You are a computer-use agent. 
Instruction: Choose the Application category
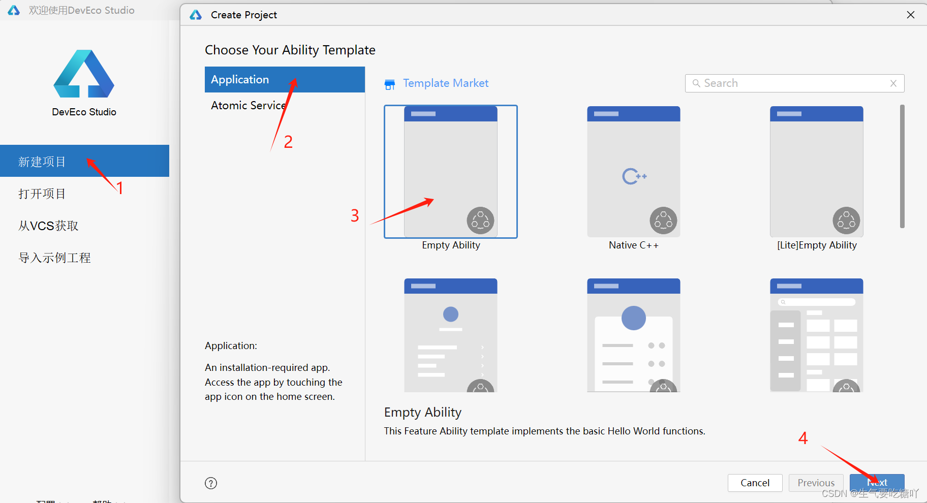[x=285, y=79]
